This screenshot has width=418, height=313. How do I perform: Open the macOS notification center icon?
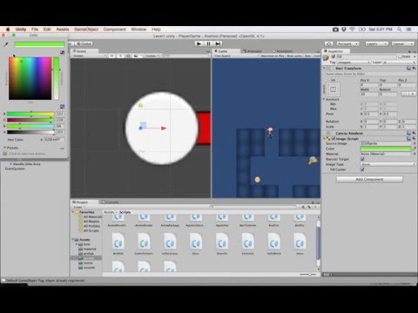409,30
